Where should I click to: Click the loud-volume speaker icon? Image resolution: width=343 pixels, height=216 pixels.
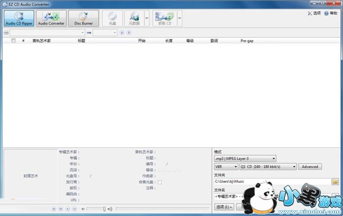[110, 209]
